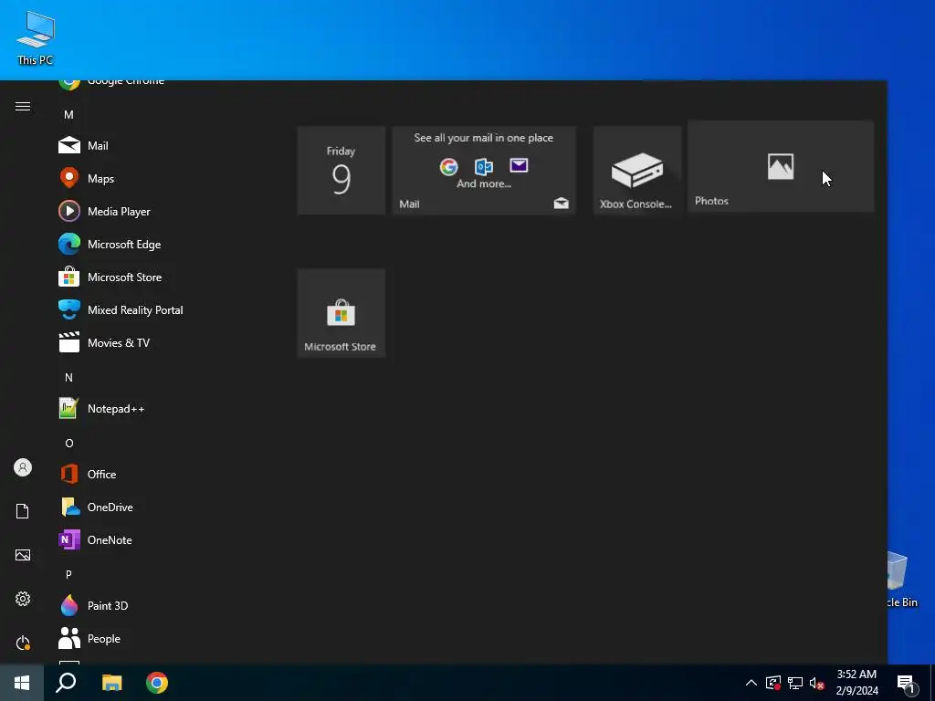Jump to letter P section header
The width and height of the screenshot is (935, 701).
point(68,574)
